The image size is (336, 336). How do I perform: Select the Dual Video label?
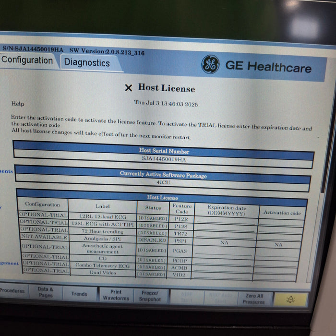click(x=103, y=273)
